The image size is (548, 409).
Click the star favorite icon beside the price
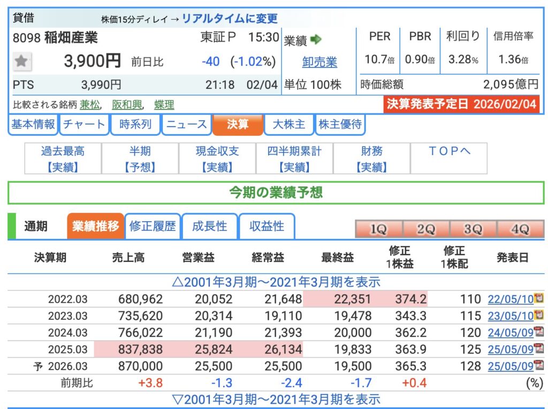point(21,61)
